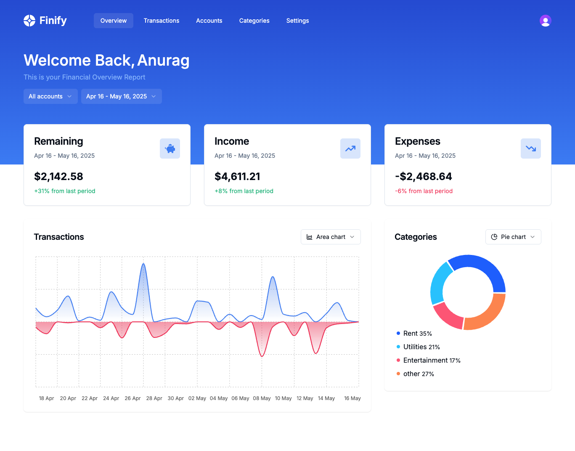Toggle the Entertainment category in the legend

click(x=432, y=360)
